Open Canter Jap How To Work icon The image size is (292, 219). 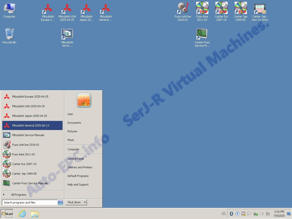[260, 9]
